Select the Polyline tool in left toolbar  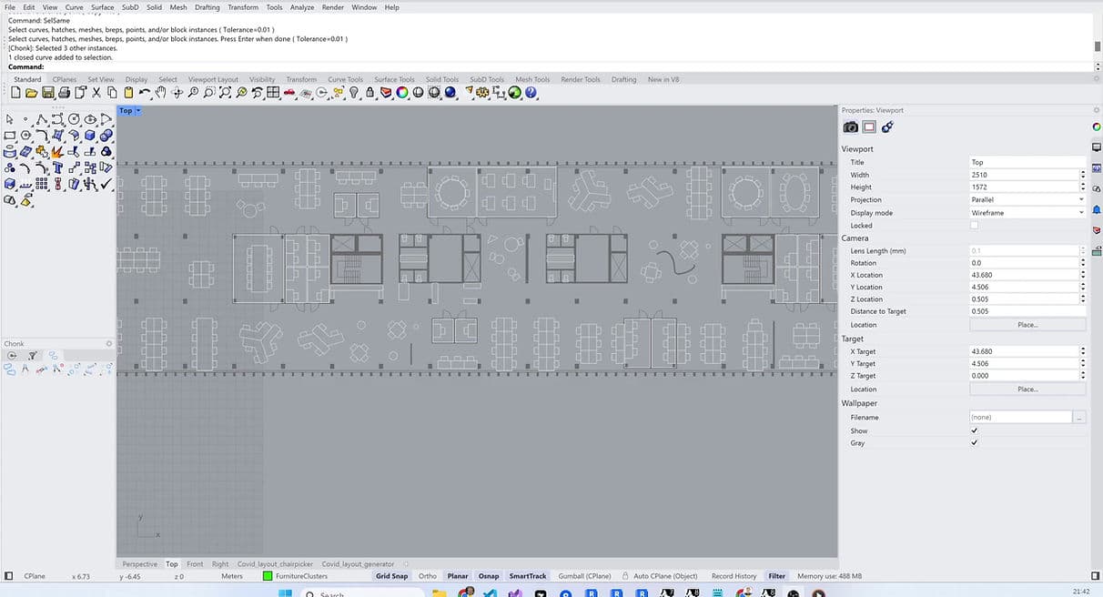[42, 119]
